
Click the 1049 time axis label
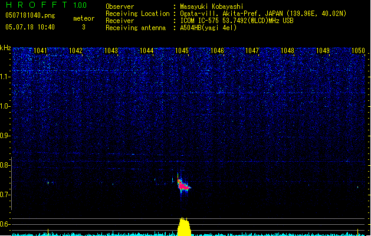tap(323, 51)
